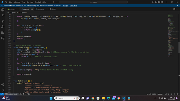Open the Spaces: 4 indentation selector
This screenshot has height=101, width=180.
click(x=160, y=94)
